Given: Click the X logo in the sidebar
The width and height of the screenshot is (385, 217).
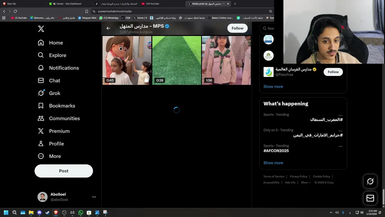Looking at the screenshot, I should click(41, 29).
